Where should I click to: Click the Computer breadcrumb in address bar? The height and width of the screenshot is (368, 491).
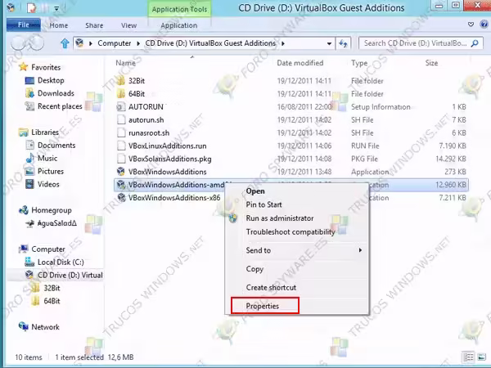coord(115,43)
